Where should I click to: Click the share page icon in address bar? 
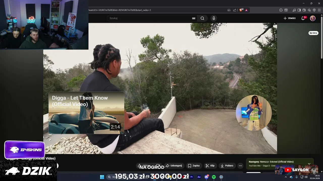tap(235, 10)
